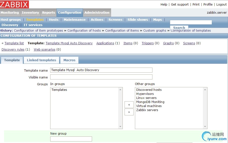Click the Logout link
The height and width of the screenshot is (143, 228).
pyautogui.click(x=221, y=5)
